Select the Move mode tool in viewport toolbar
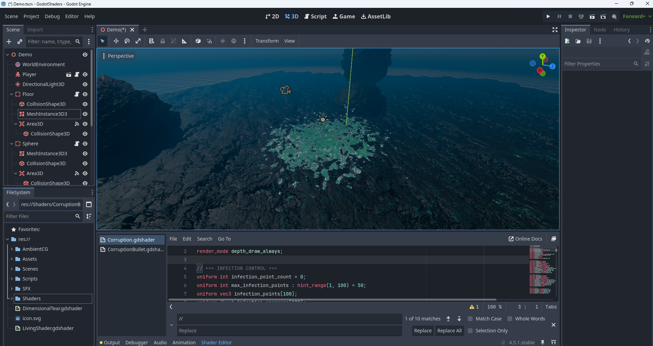Image resolution: width=653 pixels, height=346 pixels. (116, 41)
